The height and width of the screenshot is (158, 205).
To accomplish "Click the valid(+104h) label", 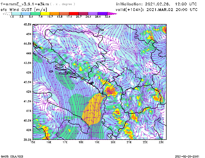I will [129, 10].
